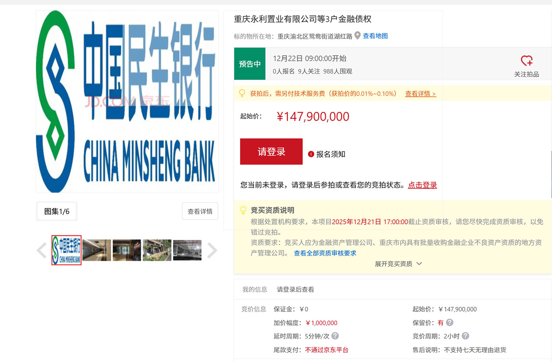This screenshot has width=552, height=362.
Task: Open 查看详情 service fee details link
Action: tap(420, 94)
